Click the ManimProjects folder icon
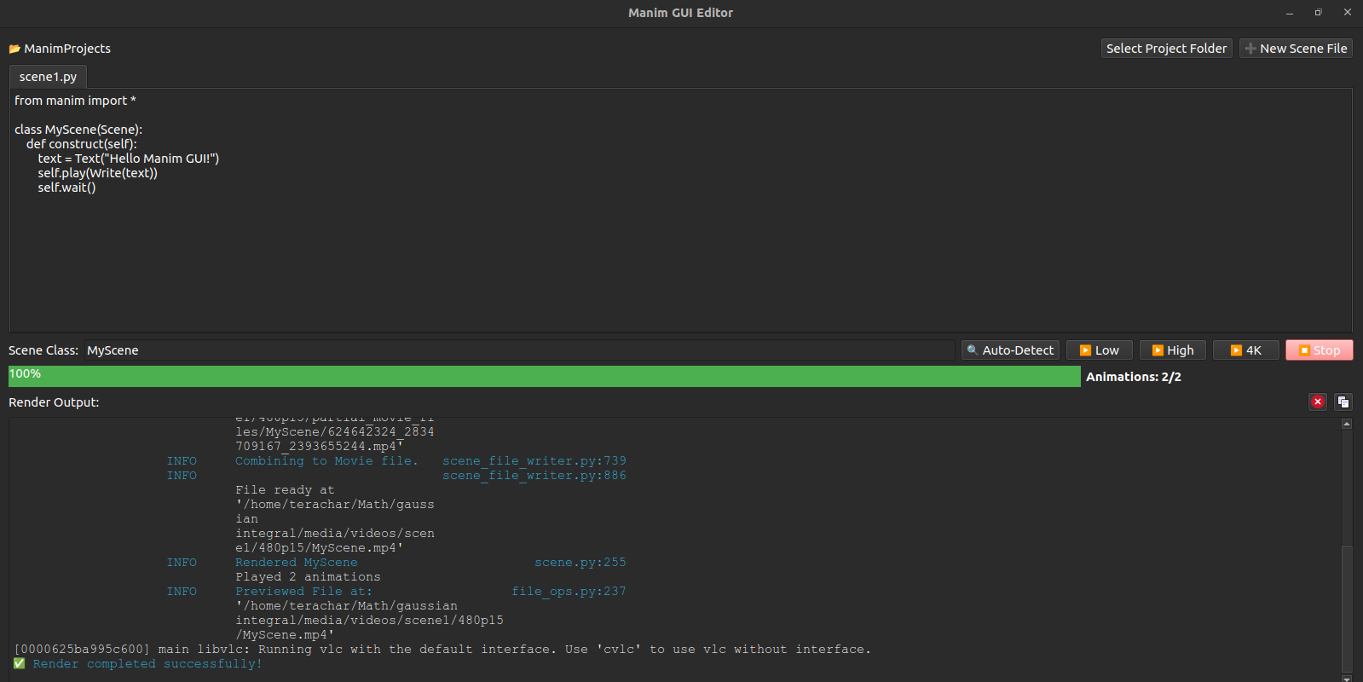1363x682 pixels. (x=14, y=49)
